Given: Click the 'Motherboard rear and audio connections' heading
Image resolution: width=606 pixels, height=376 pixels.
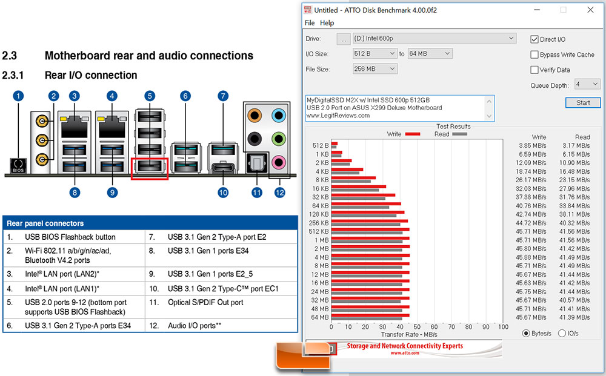Looking at the screenshot, I should 149,56.
